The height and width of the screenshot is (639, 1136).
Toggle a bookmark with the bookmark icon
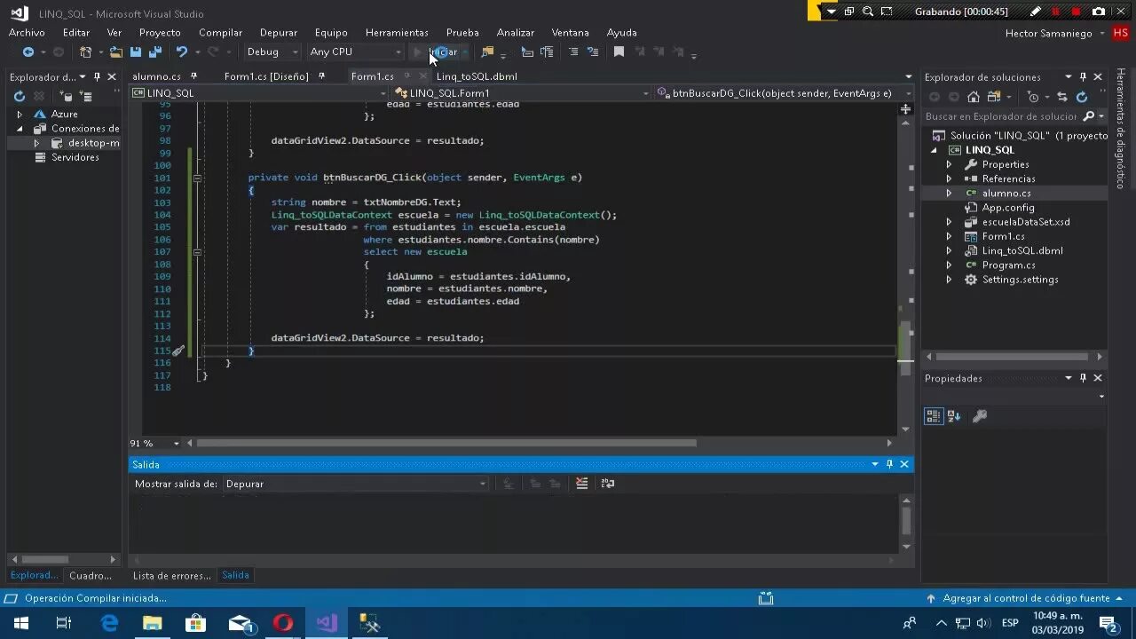click(x=619, y=52)
